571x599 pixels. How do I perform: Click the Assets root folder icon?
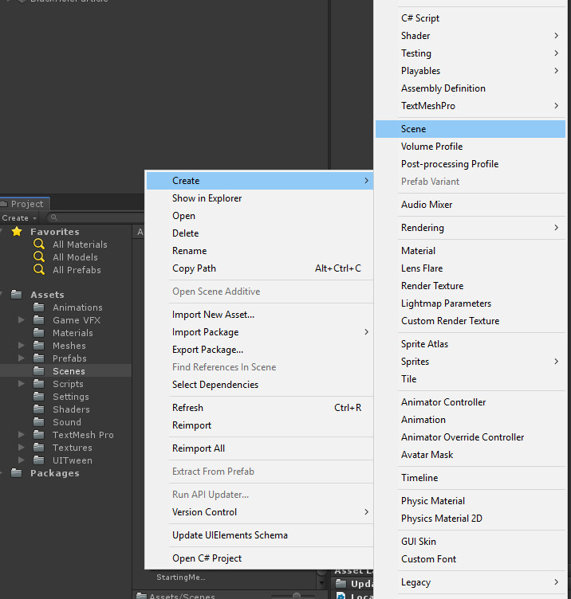[17, 294]
